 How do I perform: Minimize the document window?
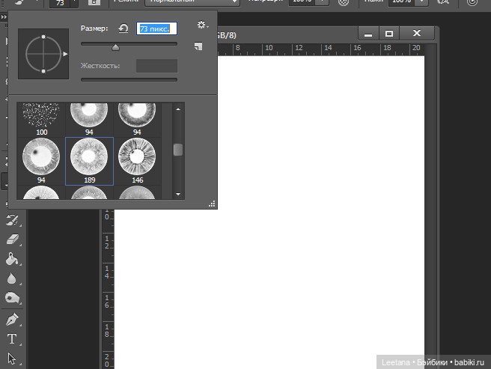(x=368, y=34)
